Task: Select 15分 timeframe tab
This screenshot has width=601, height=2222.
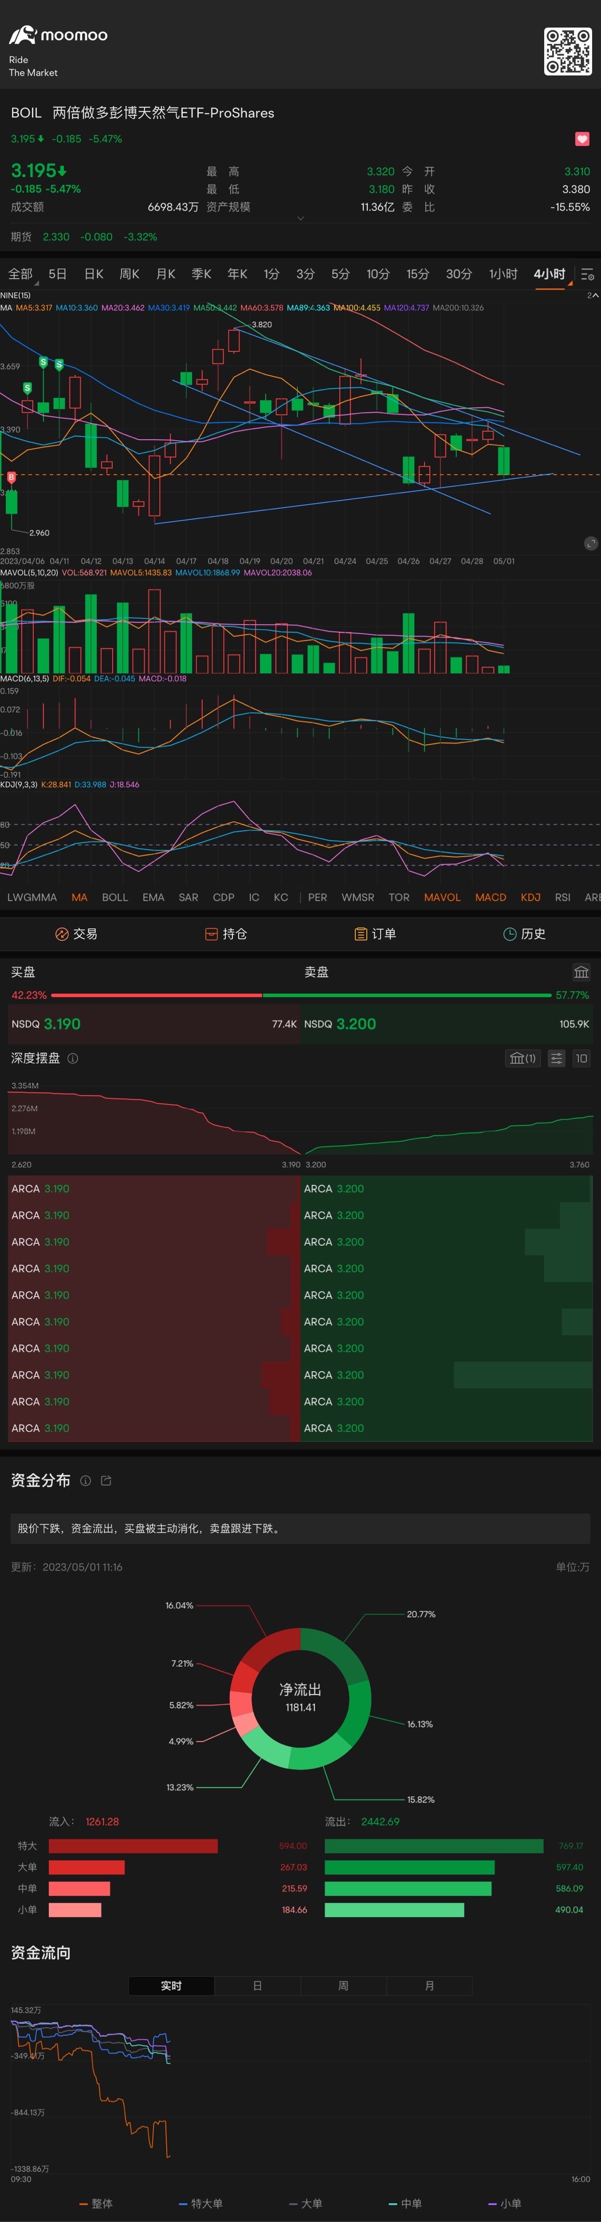Action: (417, 274)
